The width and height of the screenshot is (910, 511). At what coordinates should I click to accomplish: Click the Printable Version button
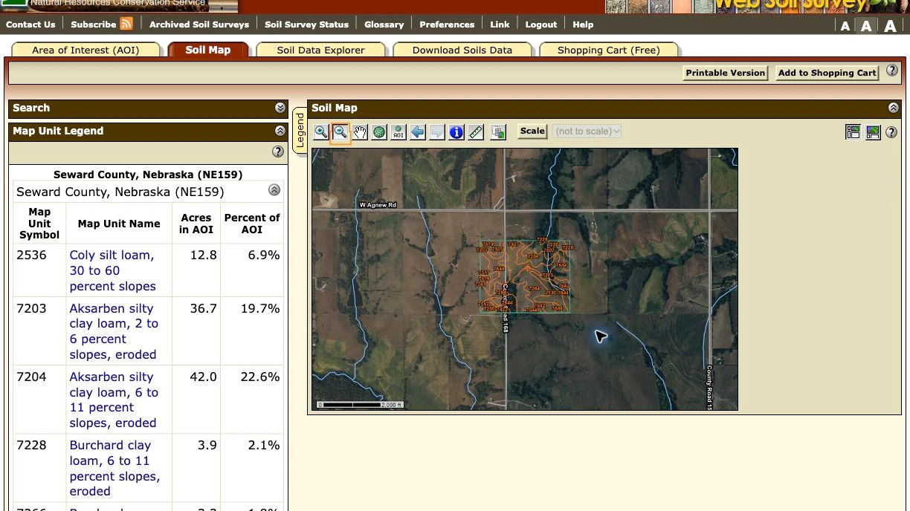click(725, 73)
